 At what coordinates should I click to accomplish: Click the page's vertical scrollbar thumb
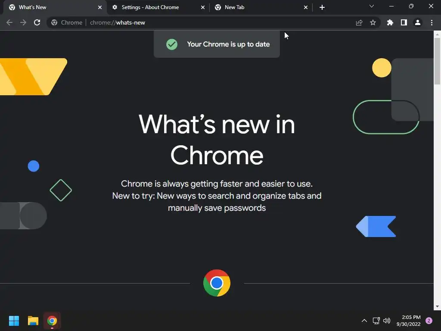click(437, 61)
